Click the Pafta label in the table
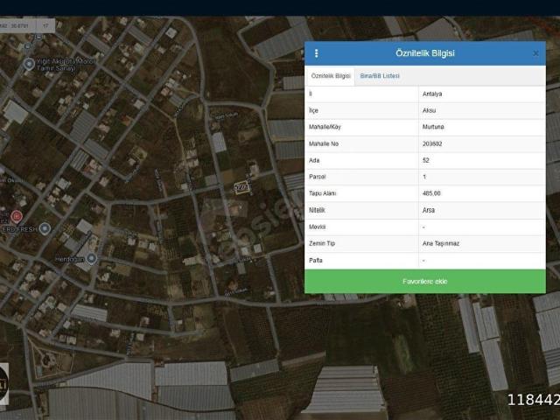 316,261
